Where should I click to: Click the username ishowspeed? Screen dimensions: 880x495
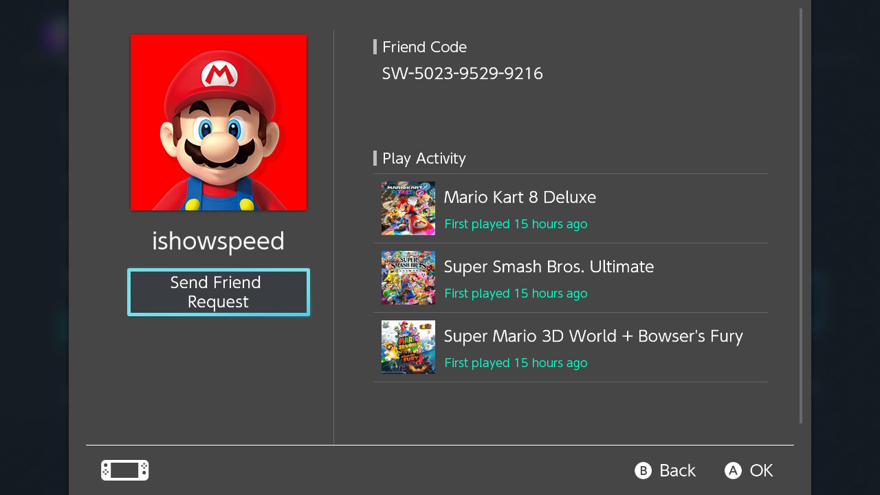click(218, 241)
